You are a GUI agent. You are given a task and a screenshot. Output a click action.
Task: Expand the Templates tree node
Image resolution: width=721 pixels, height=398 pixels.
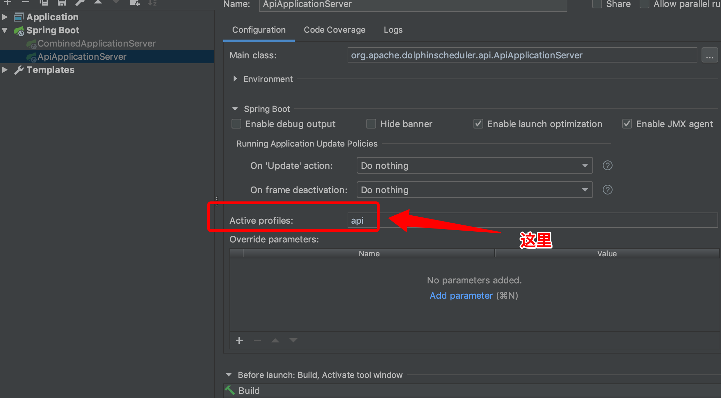(x=5, y=70)
